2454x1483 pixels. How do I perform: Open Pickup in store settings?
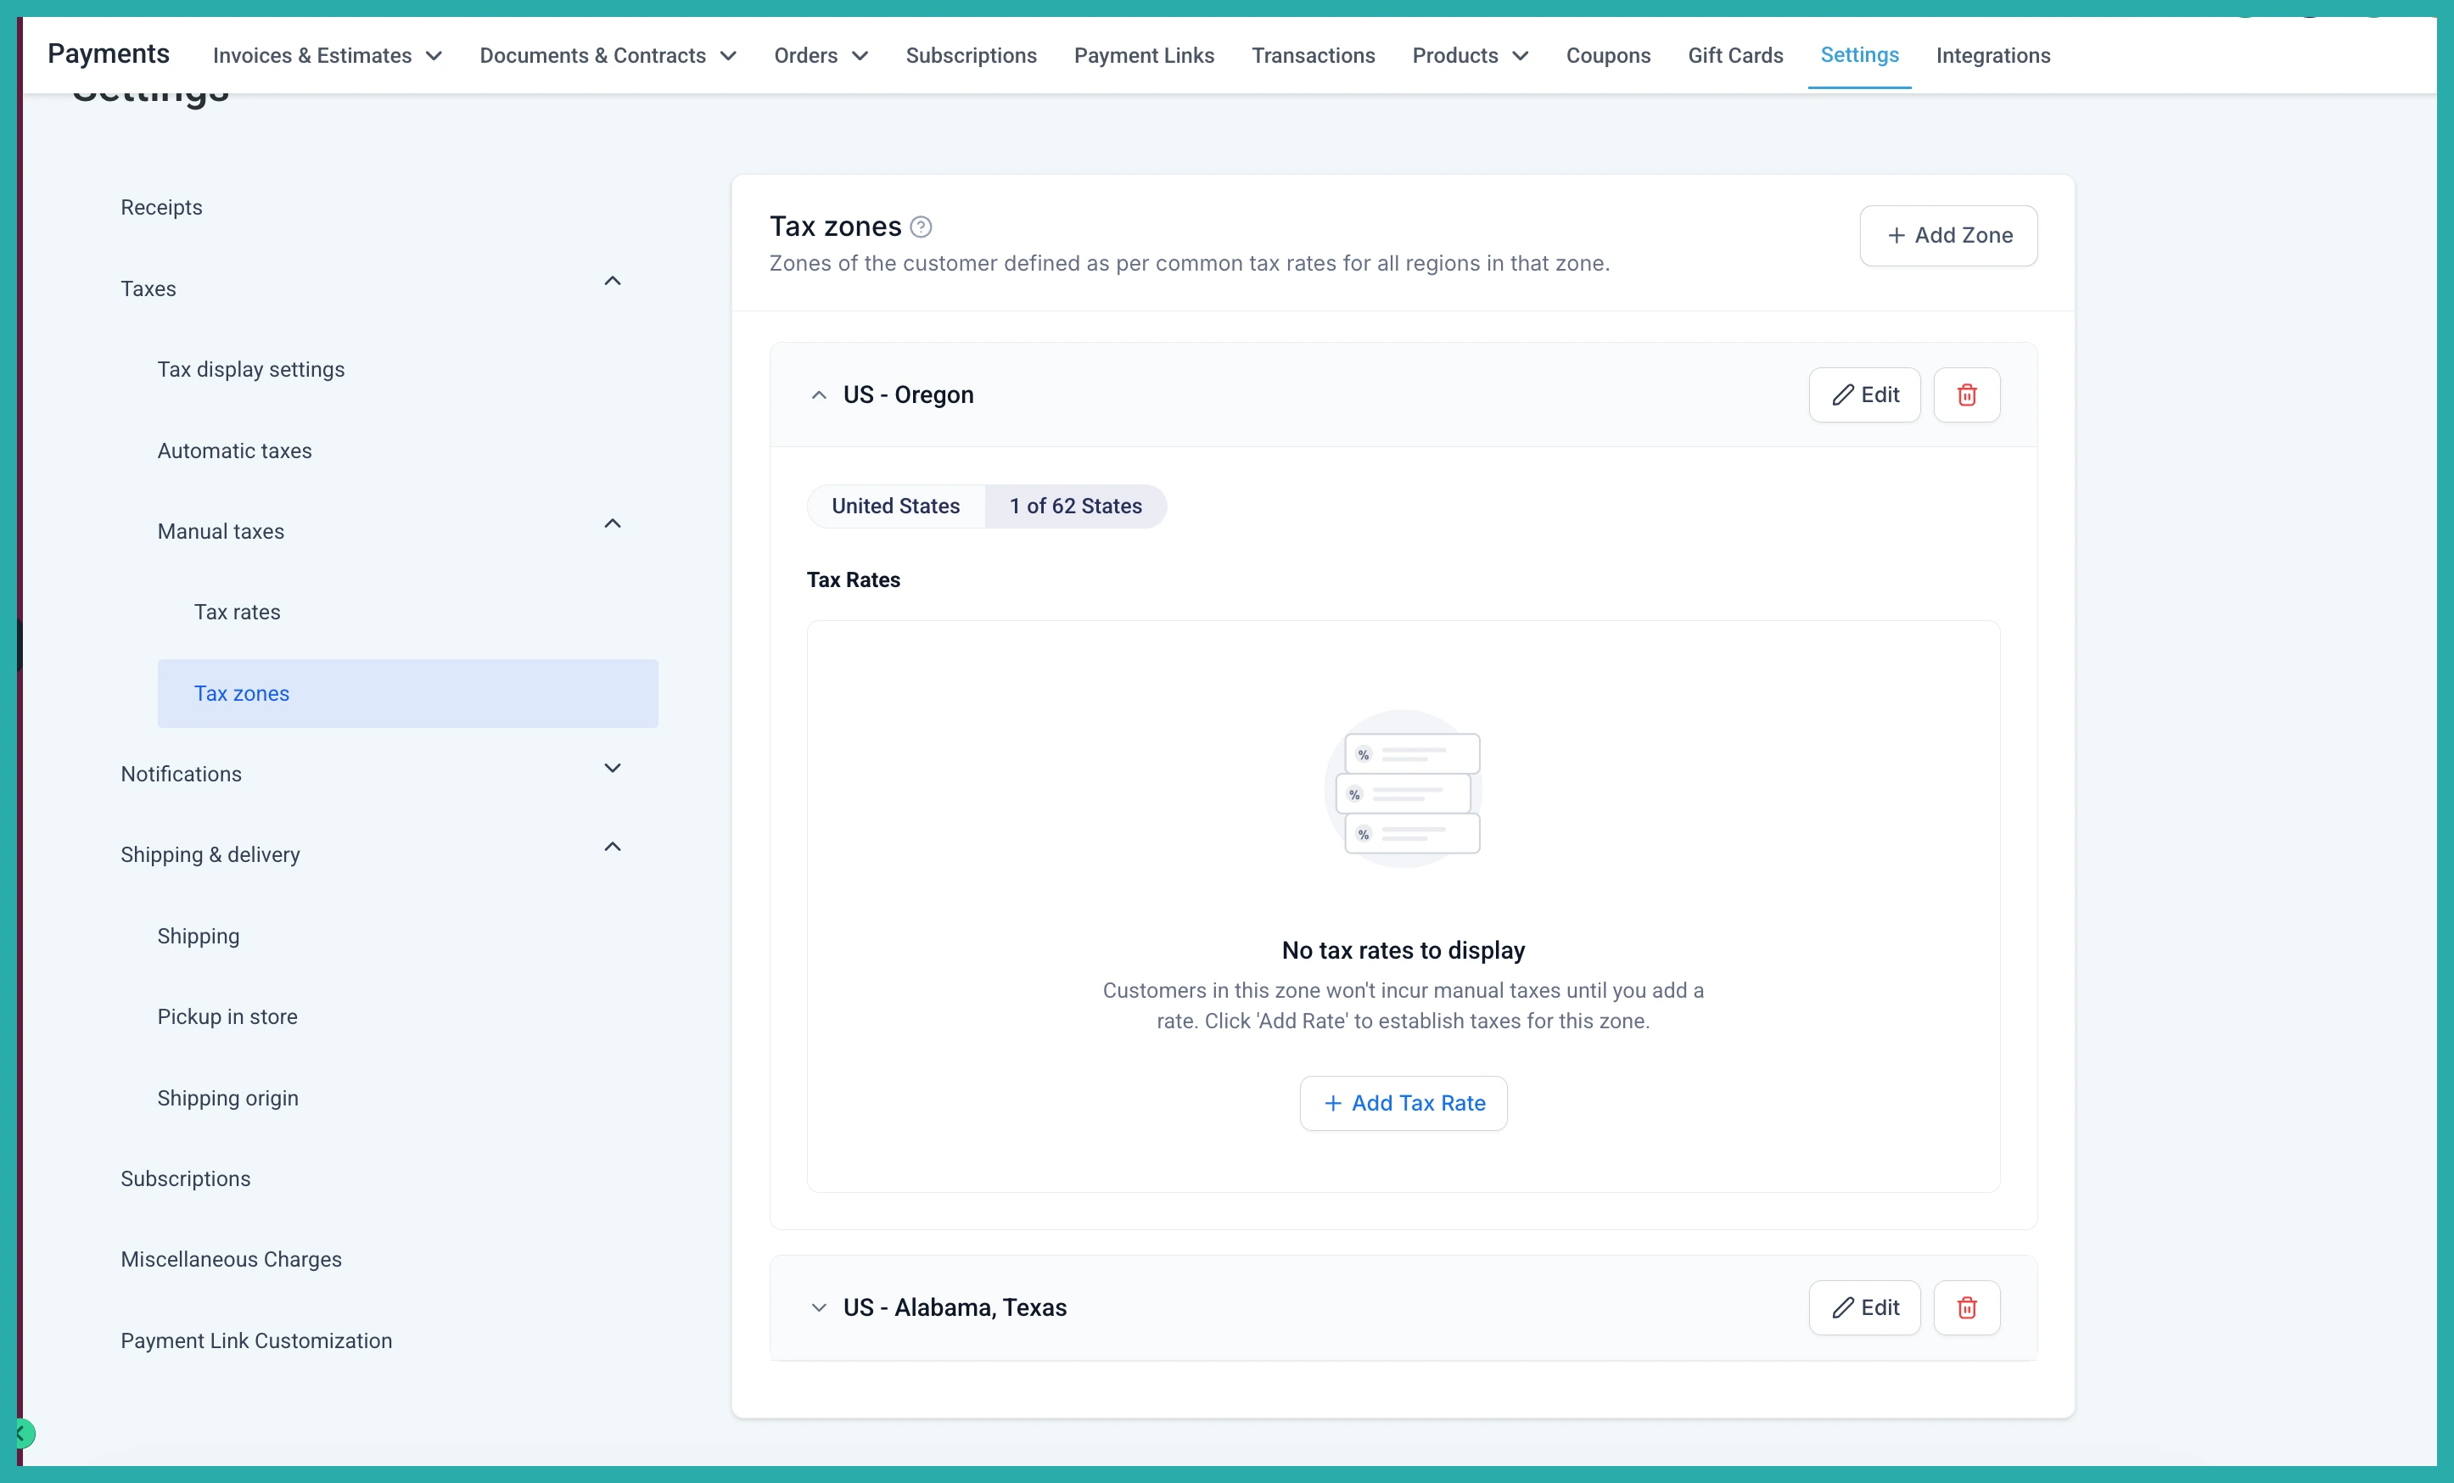[227, 1017]
